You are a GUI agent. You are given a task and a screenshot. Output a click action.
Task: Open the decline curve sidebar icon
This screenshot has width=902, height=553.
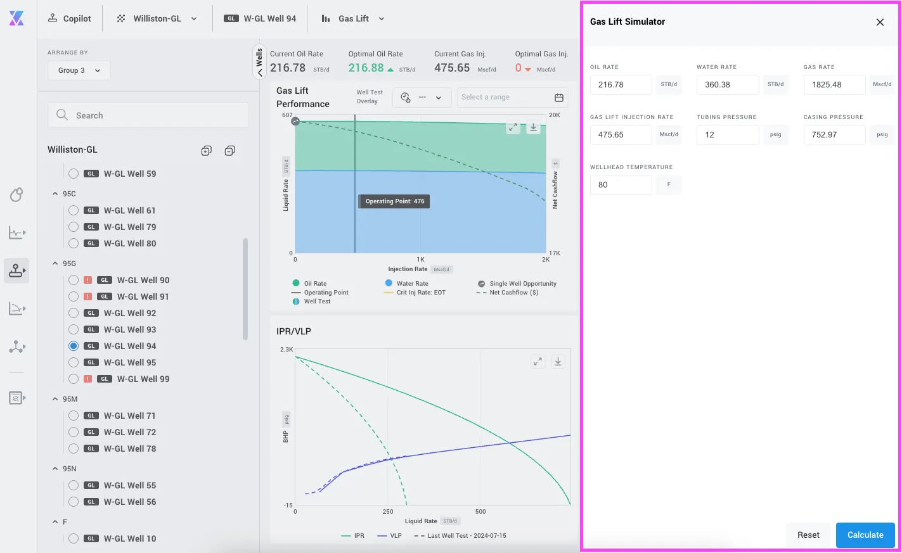point(16,308)
